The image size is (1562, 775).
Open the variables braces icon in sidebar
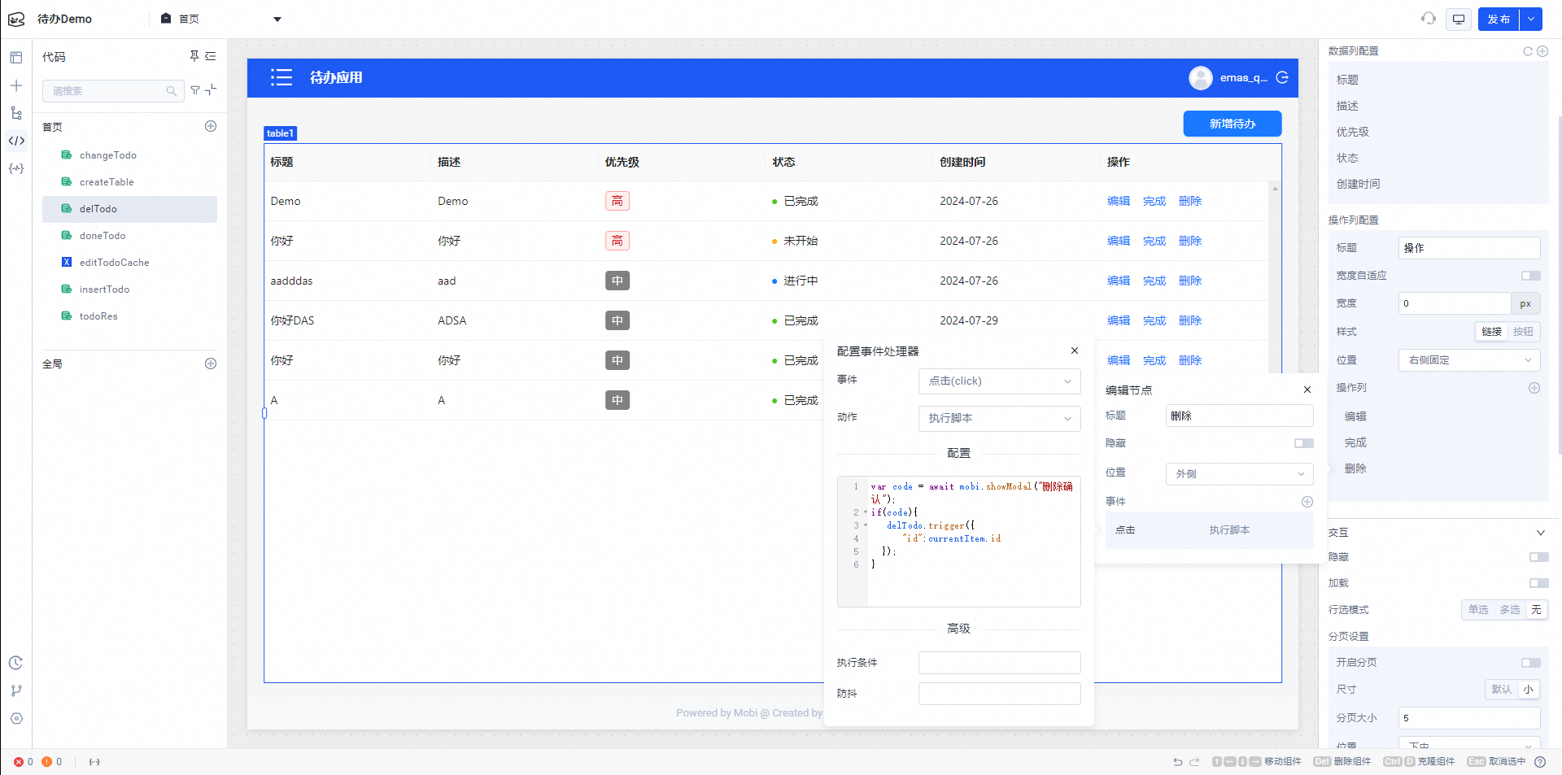click(16, 168)
